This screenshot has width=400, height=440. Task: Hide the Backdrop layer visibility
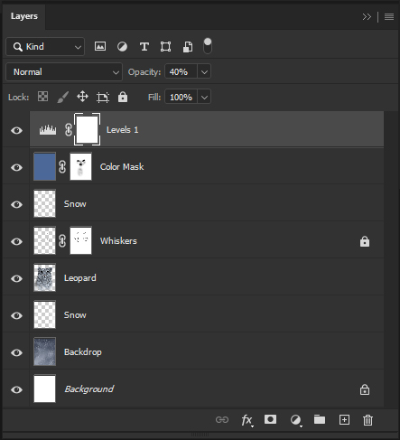(x=16, y=352)
